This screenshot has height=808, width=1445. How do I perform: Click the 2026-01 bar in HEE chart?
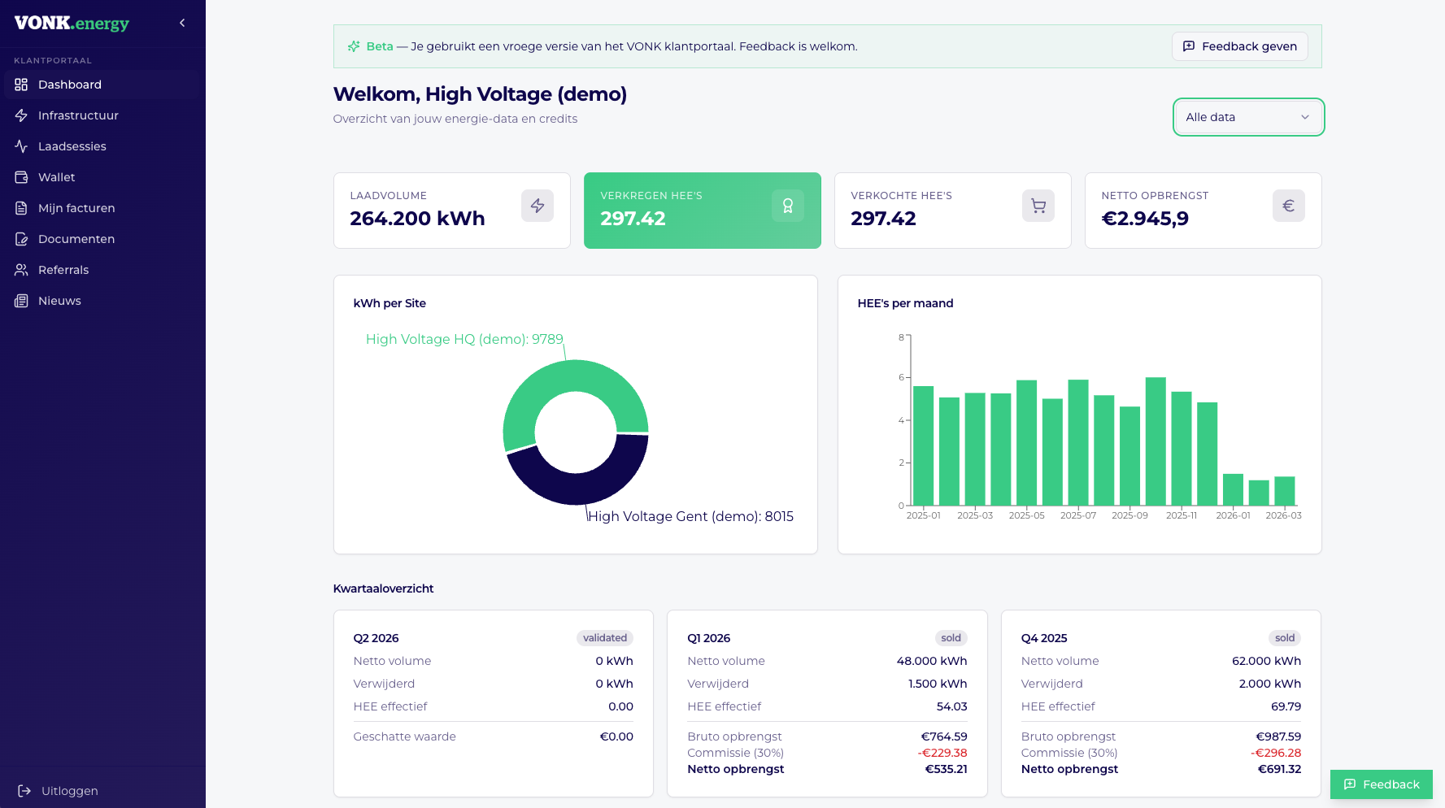[x=1234, y=489]
